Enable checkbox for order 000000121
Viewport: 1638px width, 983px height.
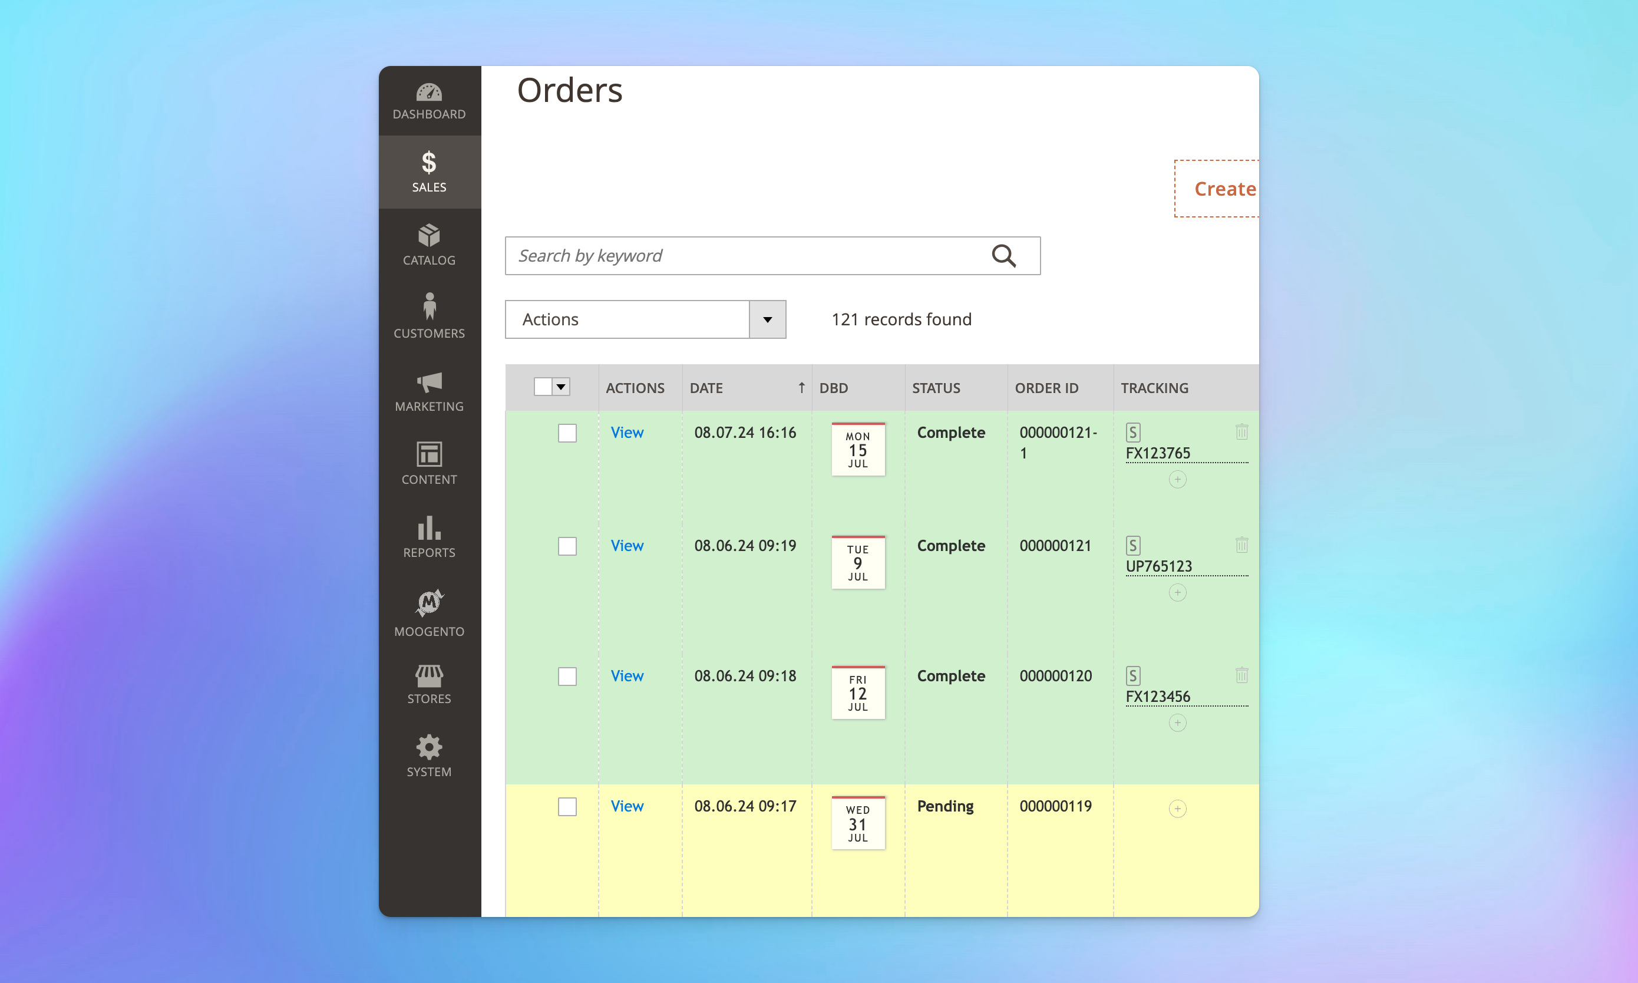click(566, 545)
